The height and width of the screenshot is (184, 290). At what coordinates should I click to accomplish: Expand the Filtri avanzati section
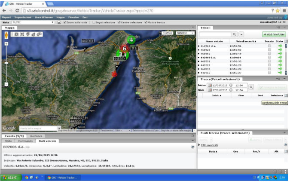[209, 145]
